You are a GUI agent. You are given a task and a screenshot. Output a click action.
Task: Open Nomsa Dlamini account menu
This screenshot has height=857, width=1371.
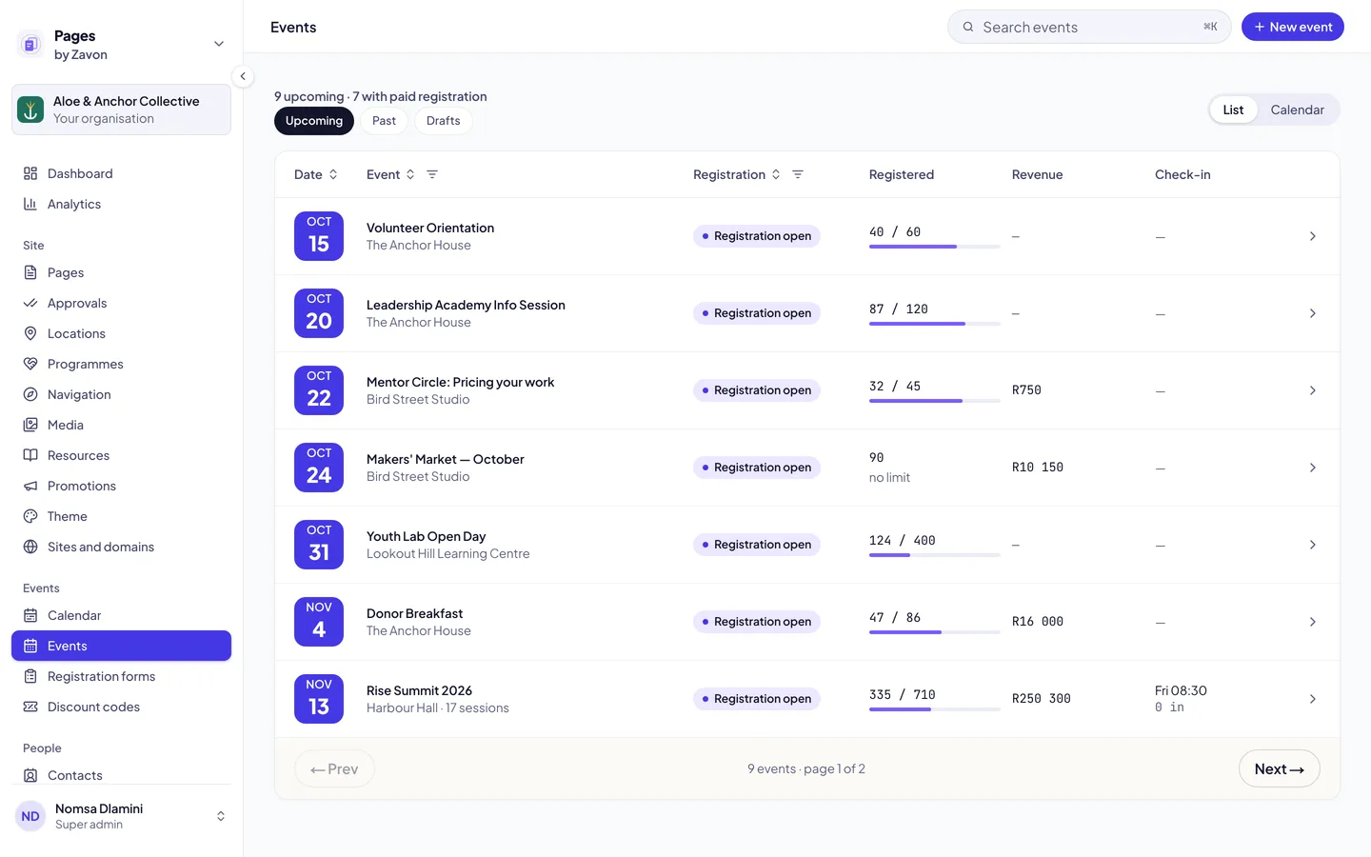pyautogui.click(x=122, y=816)
